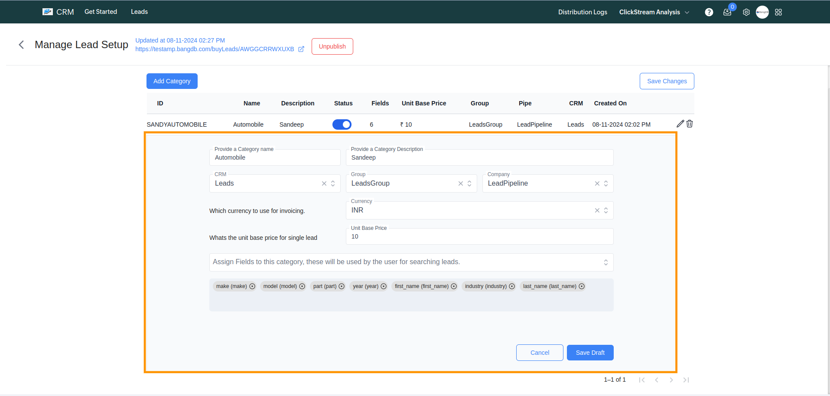Go to next page of table
The height and width of the screenshot is (396, 830).
(671, 380)
